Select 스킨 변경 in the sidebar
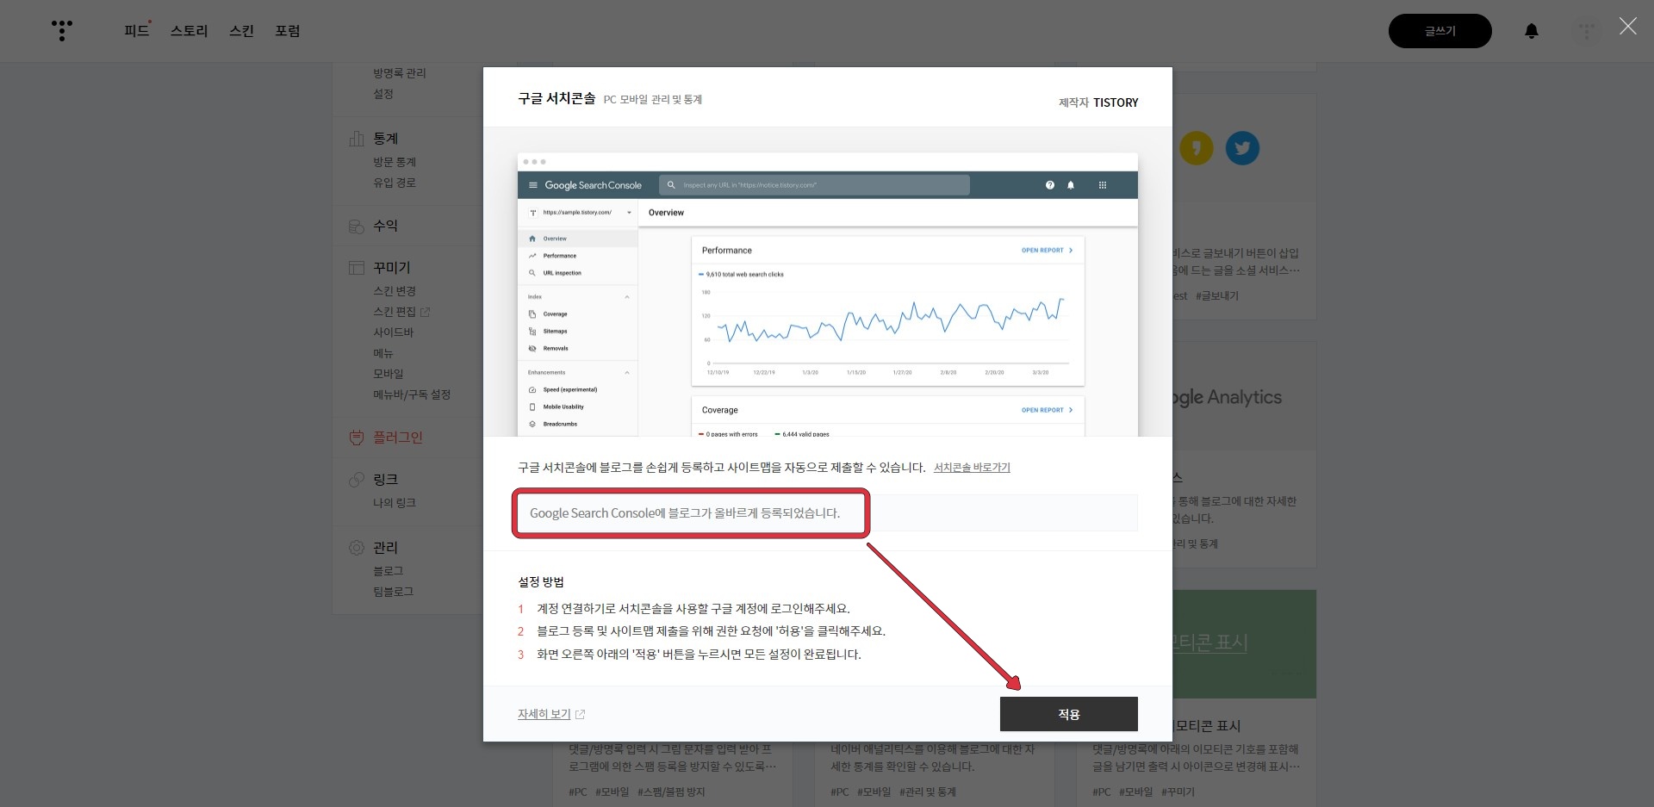This screenshot has height=807, width=1654. point(395,291)
